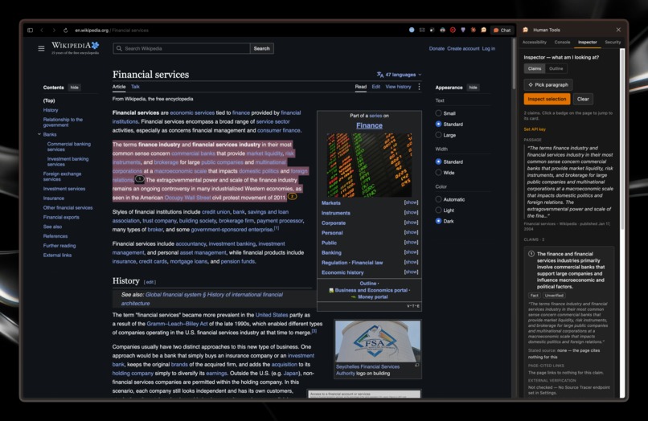Click the orange bug toolbar icon
Screen dimensions: 648x421
474,31
